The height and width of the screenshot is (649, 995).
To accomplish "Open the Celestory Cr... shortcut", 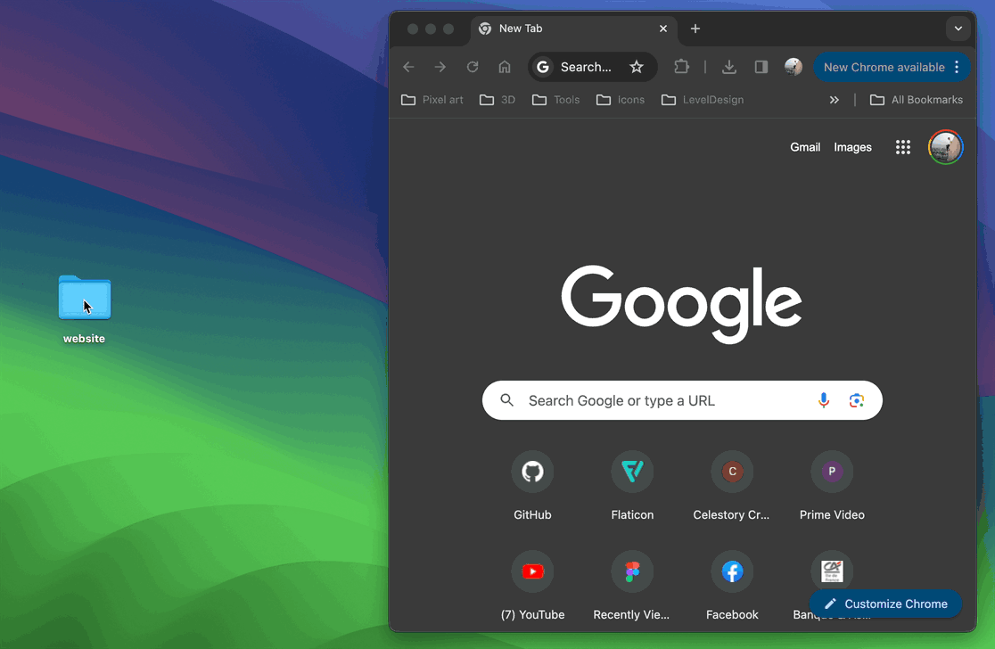I will point(732,486).
